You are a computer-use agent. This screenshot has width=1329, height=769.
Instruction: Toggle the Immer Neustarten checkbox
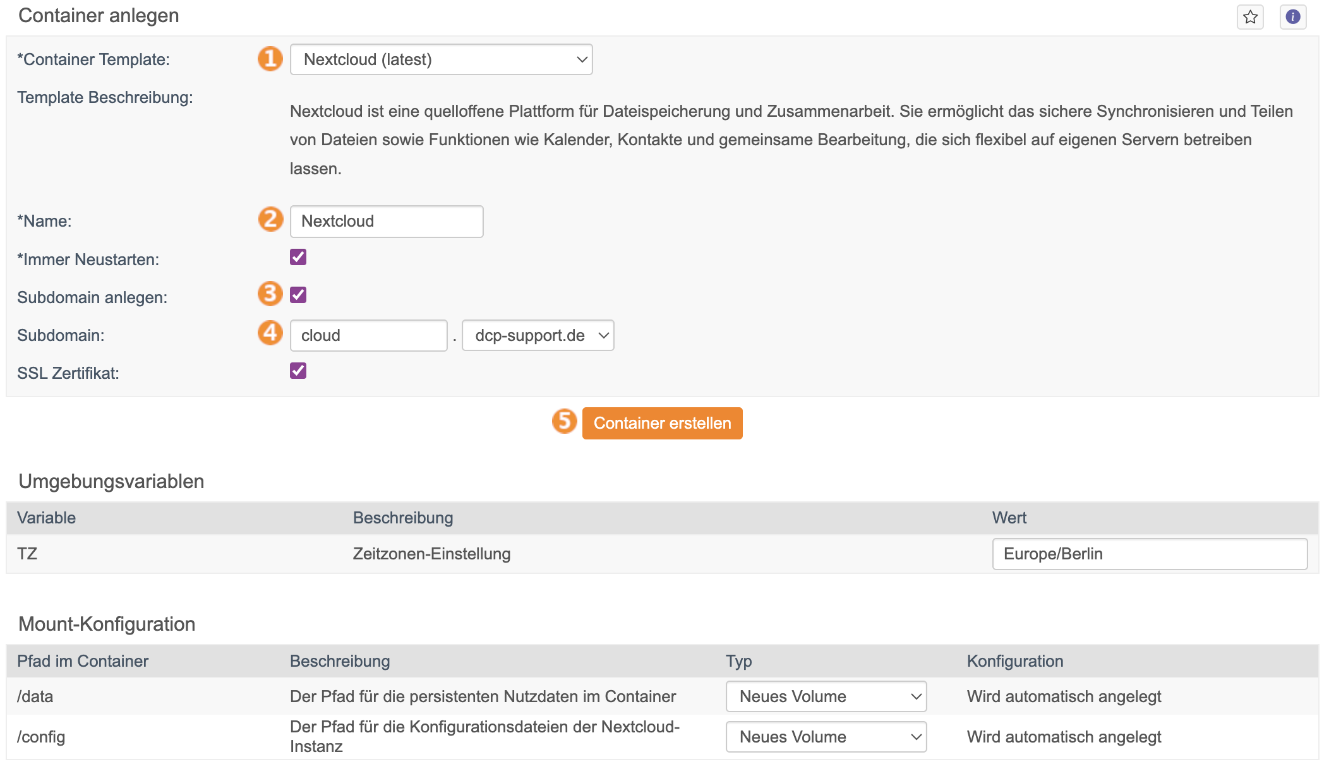pos(298,257)
